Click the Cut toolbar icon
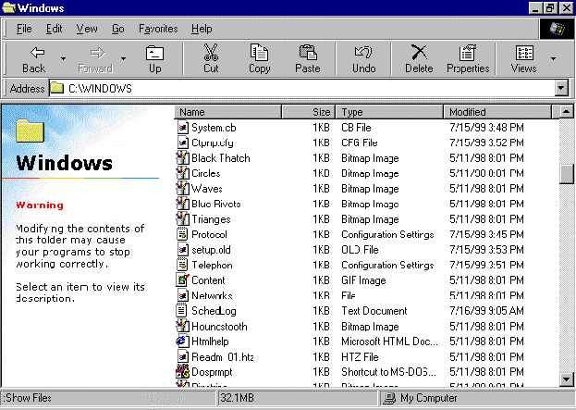576x410 pixels. coord(211,58)
